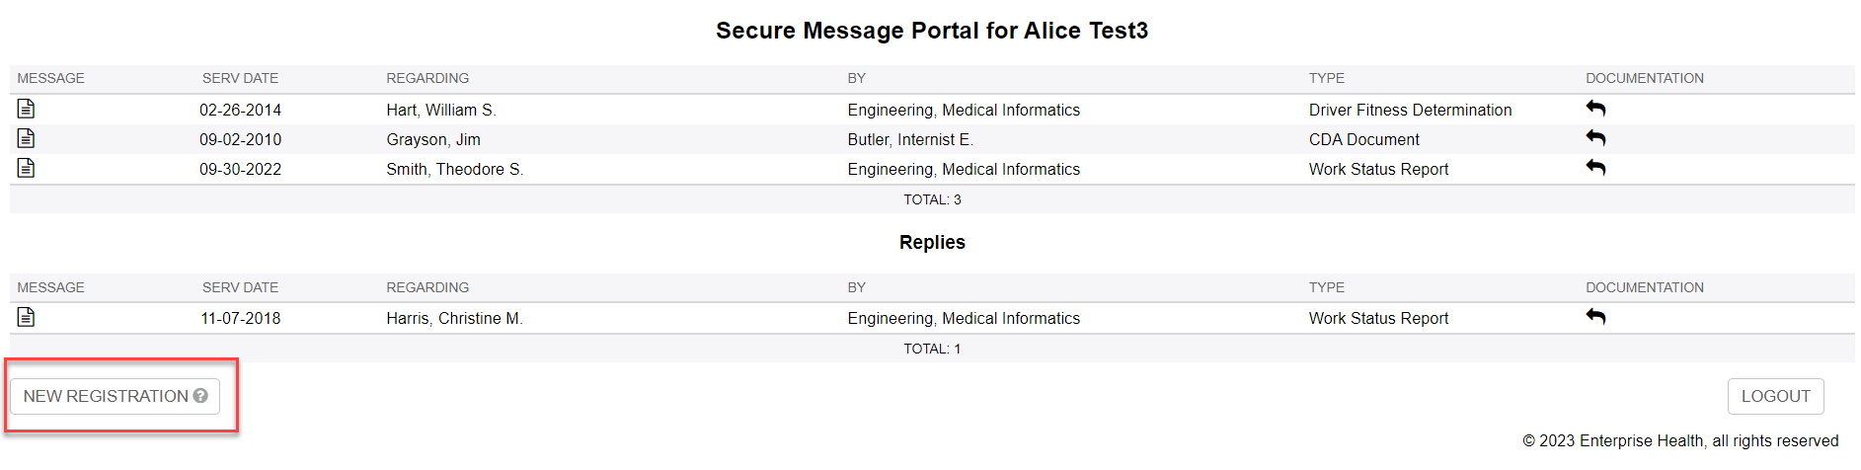Click reply arrow for Harris Work Status Report
Viewport: 1861px width, 470px height.
(1595, 317)
